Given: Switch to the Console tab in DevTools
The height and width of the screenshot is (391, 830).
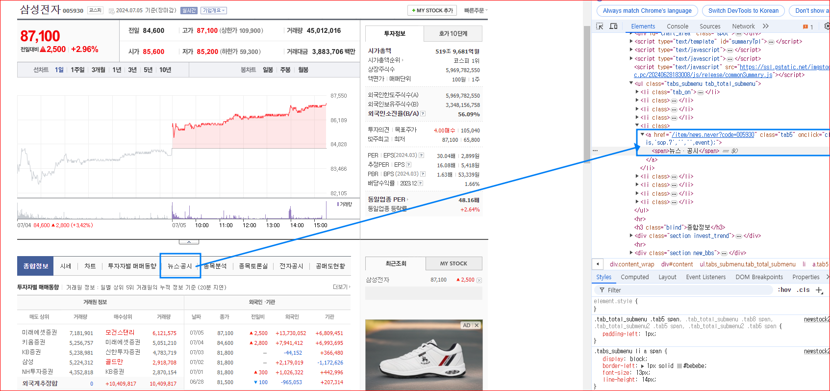Looking at the screenshot, I should tap(678, 26).
